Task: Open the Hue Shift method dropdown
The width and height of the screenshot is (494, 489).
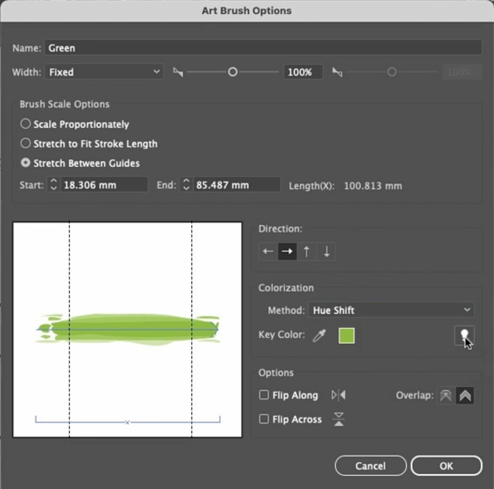Action: click(391, 310)
